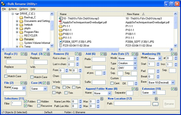Viewport: 181px width, 115px height.
Task: Check the Dig. option in Remove
Action: click(x=54, y=87)
